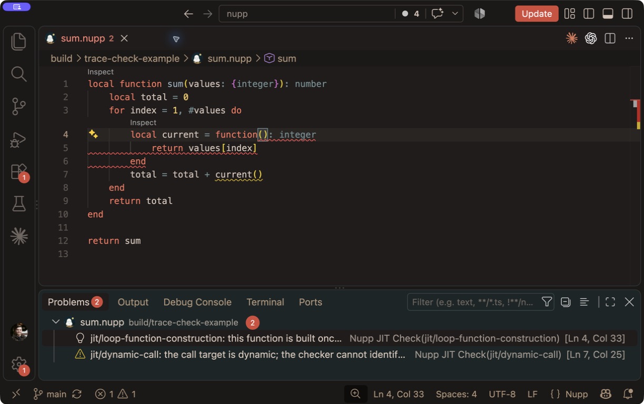The height and width of the screenshot is (404, 644).
Task: View problems as table or tree
Action: coord(584,302)
